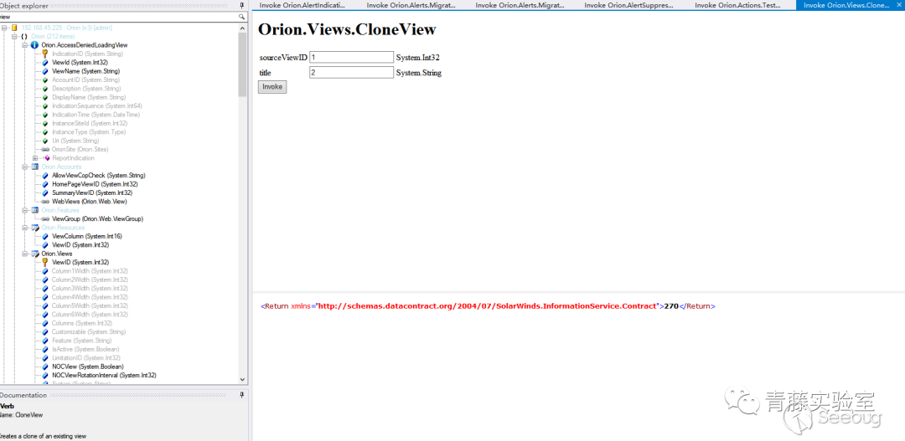
Task: Collapse the Orion.Resources node
Action: pos(25,228)
